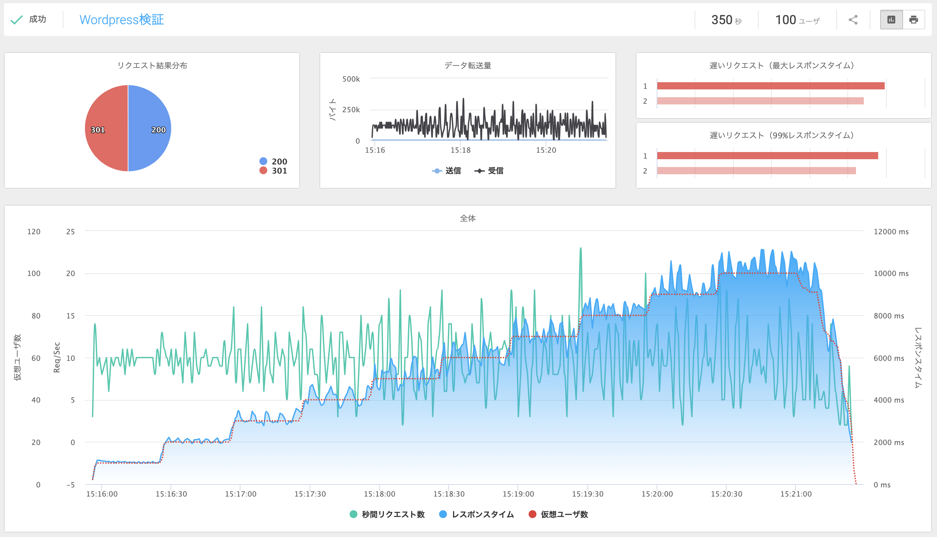Click the print icon
The height and width of the screenshot is (537, 937).
[x=913, y=20]
